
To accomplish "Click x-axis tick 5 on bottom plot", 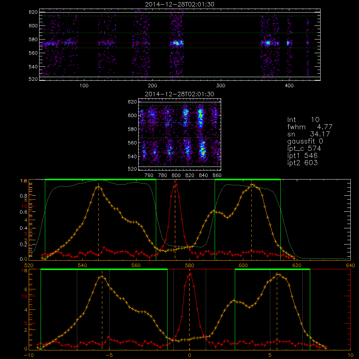I will (x=270, y=355).
